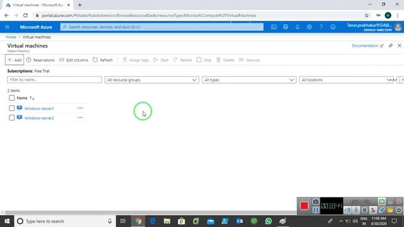Stop the screen recording red button
This screenshot has height=227, width=404.
click(304, 206)
